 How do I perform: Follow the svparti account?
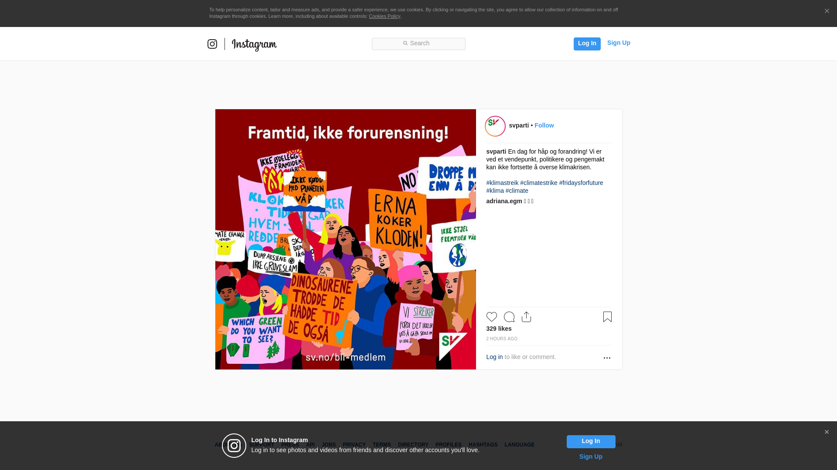(x=544, y=125)
